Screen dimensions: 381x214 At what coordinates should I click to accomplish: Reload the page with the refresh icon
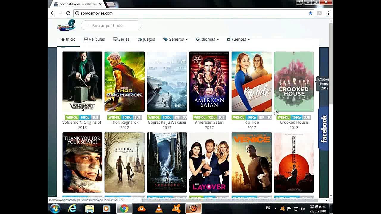click(68, 13)
